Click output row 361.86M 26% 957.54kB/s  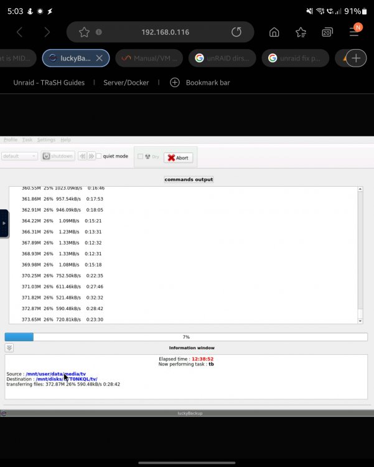coord(62,199)
